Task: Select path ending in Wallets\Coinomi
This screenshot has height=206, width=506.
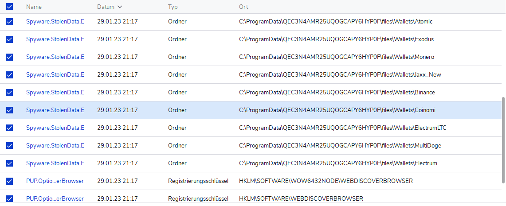Action: pyautogui.click(x=337, y=110)
